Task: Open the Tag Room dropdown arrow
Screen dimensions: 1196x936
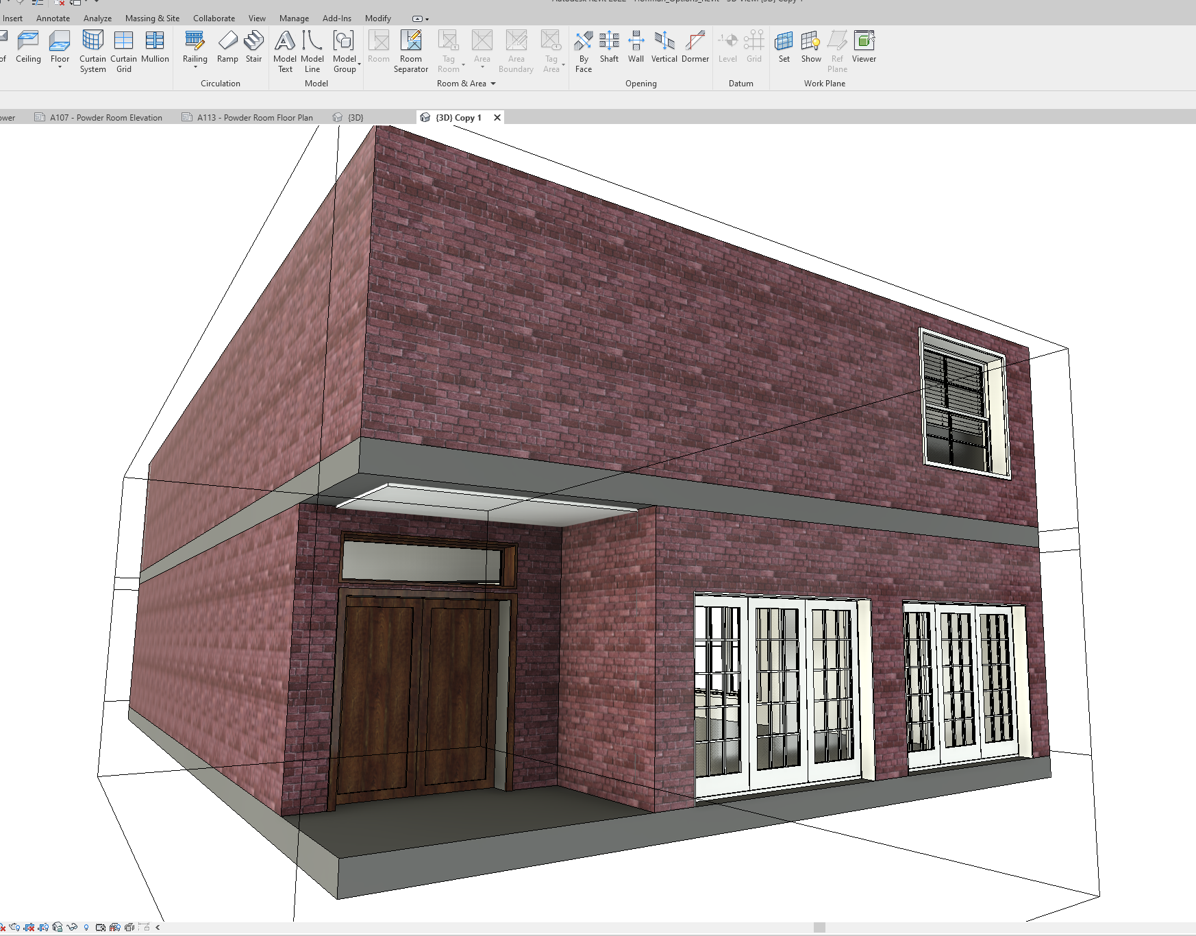Action: pos(463,64)
